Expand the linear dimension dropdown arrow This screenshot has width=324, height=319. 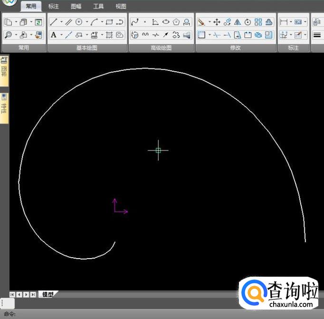coord(291,22)
